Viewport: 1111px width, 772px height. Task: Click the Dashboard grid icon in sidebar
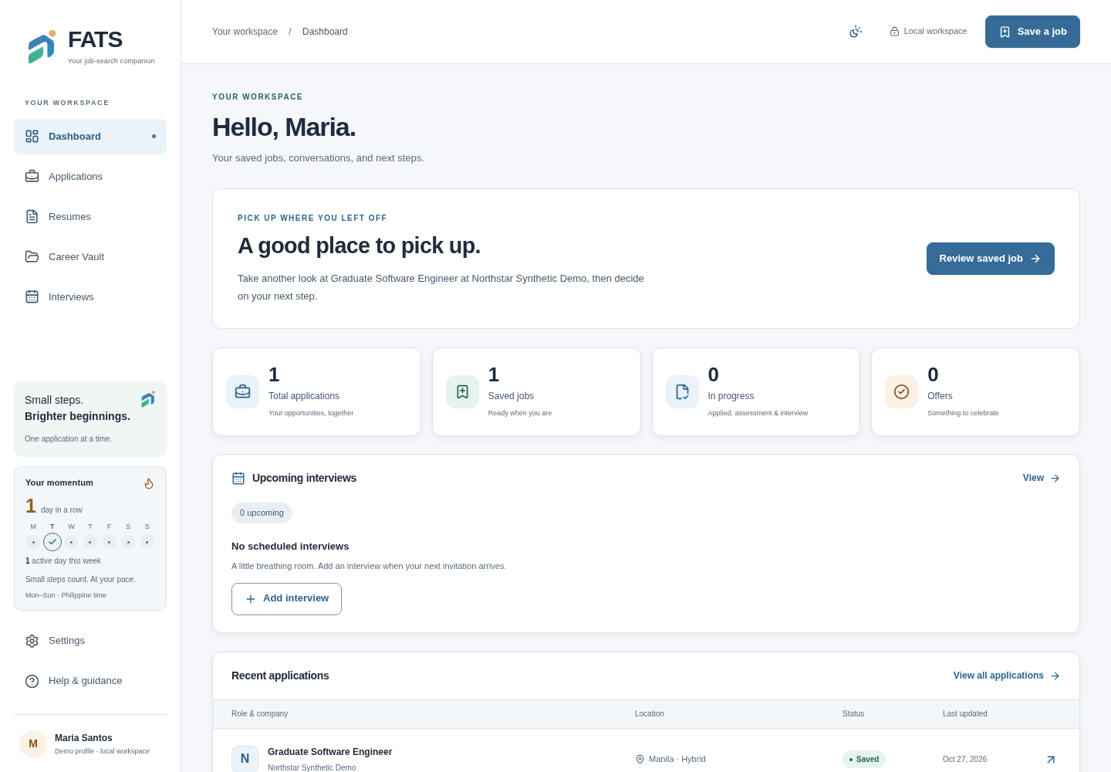coord(32,137)
